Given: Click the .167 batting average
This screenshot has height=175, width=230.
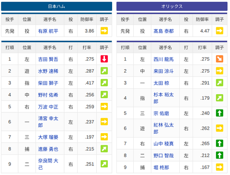Looking at the screenshot, I should pyautogui.click(x=205, y=167).
